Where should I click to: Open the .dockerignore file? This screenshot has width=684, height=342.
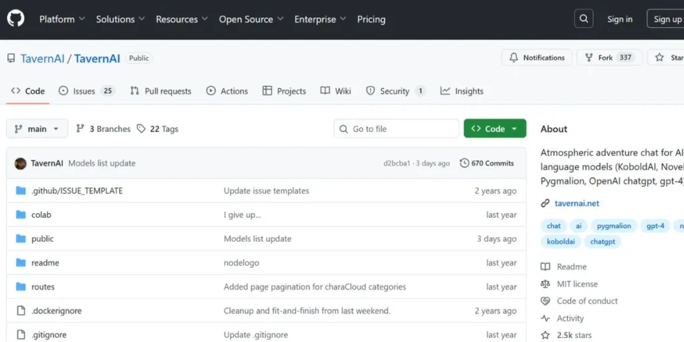[x=56, y=311]
